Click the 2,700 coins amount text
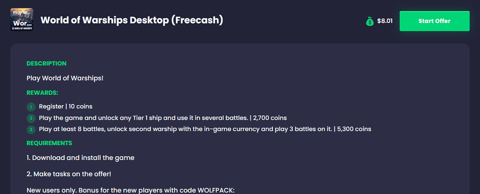 [x=270, y=118]
